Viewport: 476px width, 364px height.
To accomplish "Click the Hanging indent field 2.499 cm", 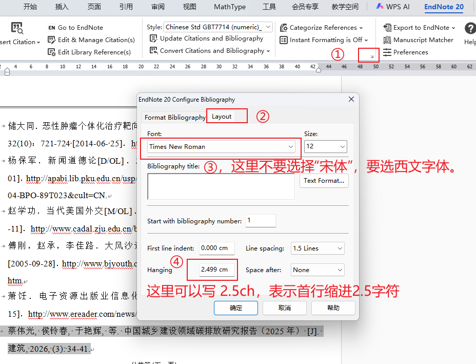I will tap(217, 270).
